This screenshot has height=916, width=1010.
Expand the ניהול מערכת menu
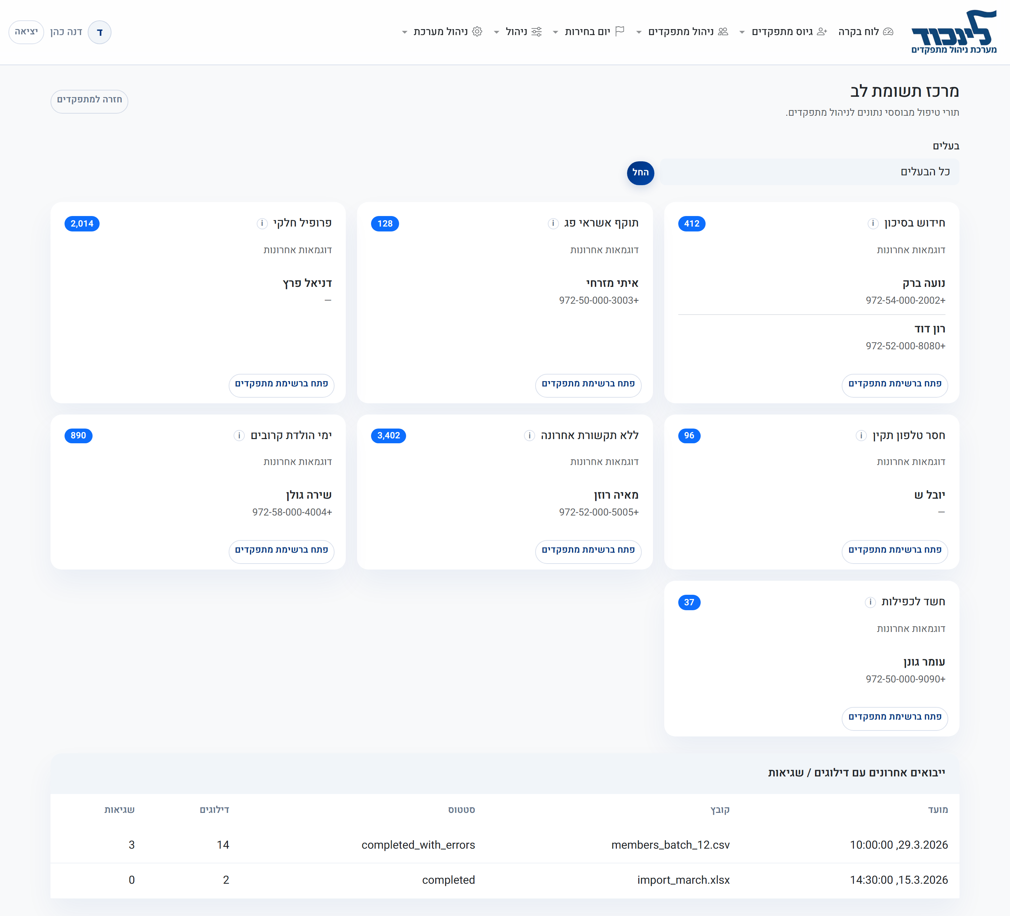pos(442,32)
